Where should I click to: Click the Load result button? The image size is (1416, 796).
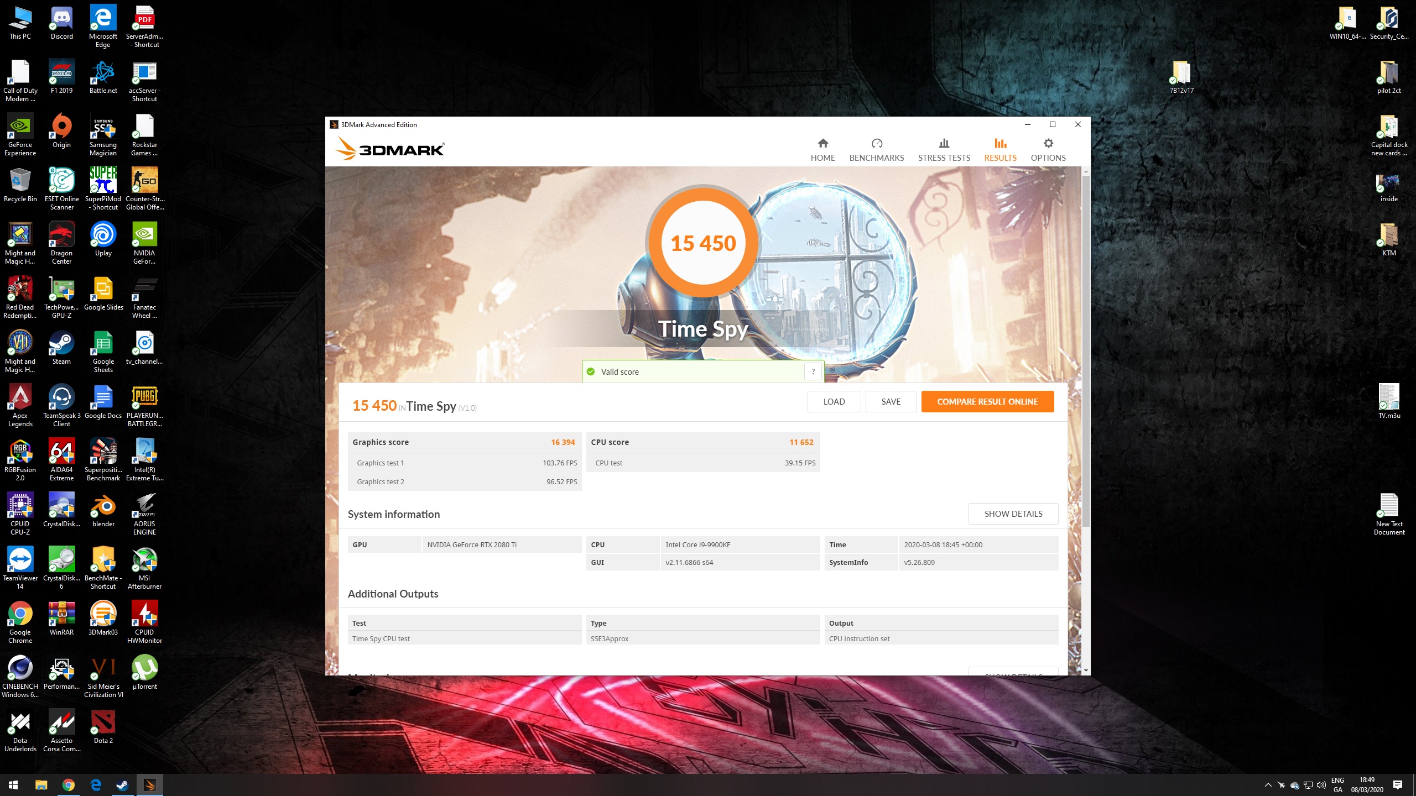834,402
